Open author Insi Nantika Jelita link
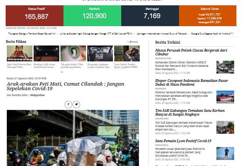The image size is (247, 166). [17, 95]
